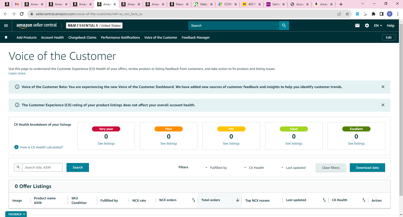Screen dimensions: 403x217
Task: Switch to the 405 N browser tab
Action: coord(251,4)
